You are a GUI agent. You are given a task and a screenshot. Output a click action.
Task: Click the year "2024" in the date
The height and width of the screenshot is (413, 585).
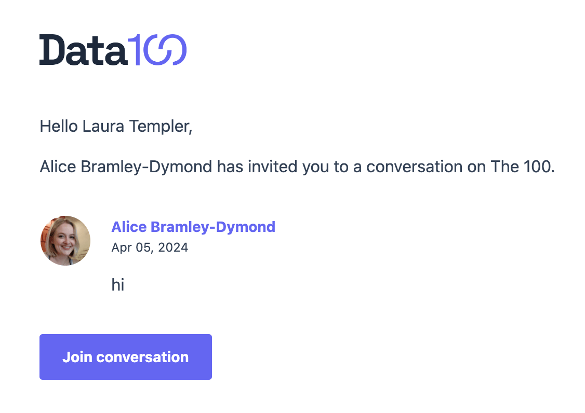173,247
